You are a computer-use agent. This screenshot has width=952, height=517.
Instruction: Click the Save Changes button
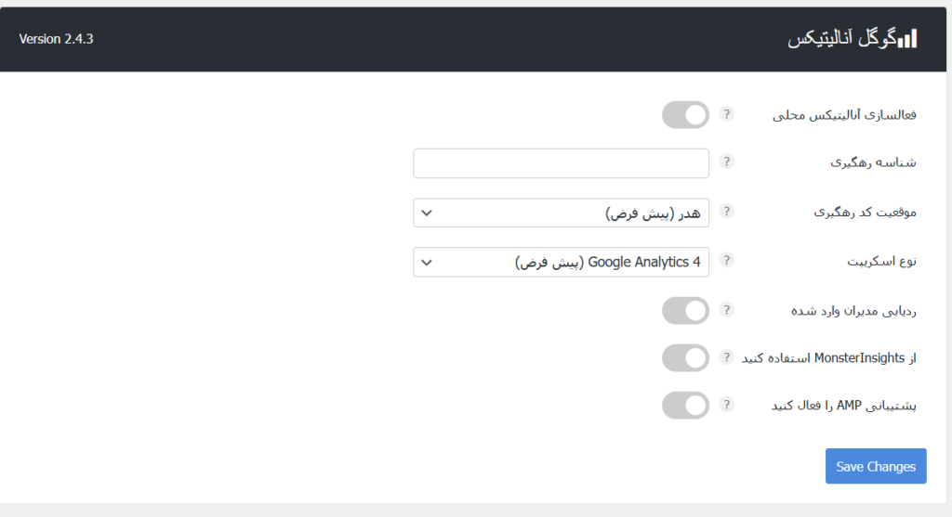(x=876, y=466)
